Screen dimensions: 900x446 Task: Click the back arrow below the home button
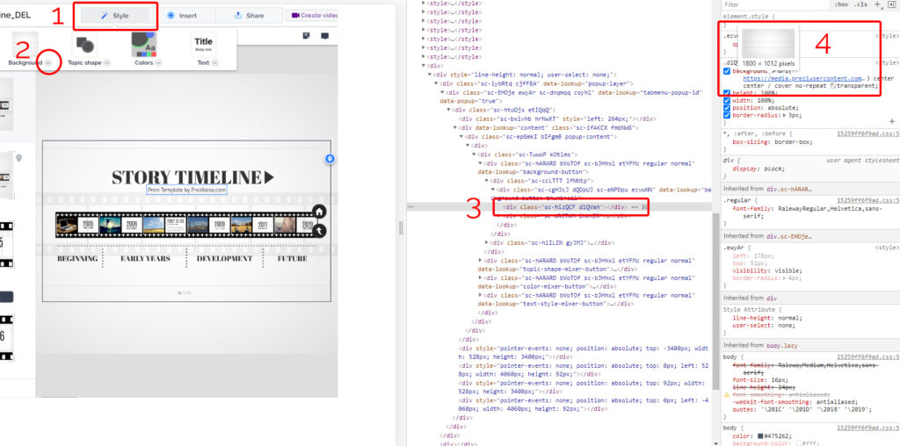click(320, 230)
